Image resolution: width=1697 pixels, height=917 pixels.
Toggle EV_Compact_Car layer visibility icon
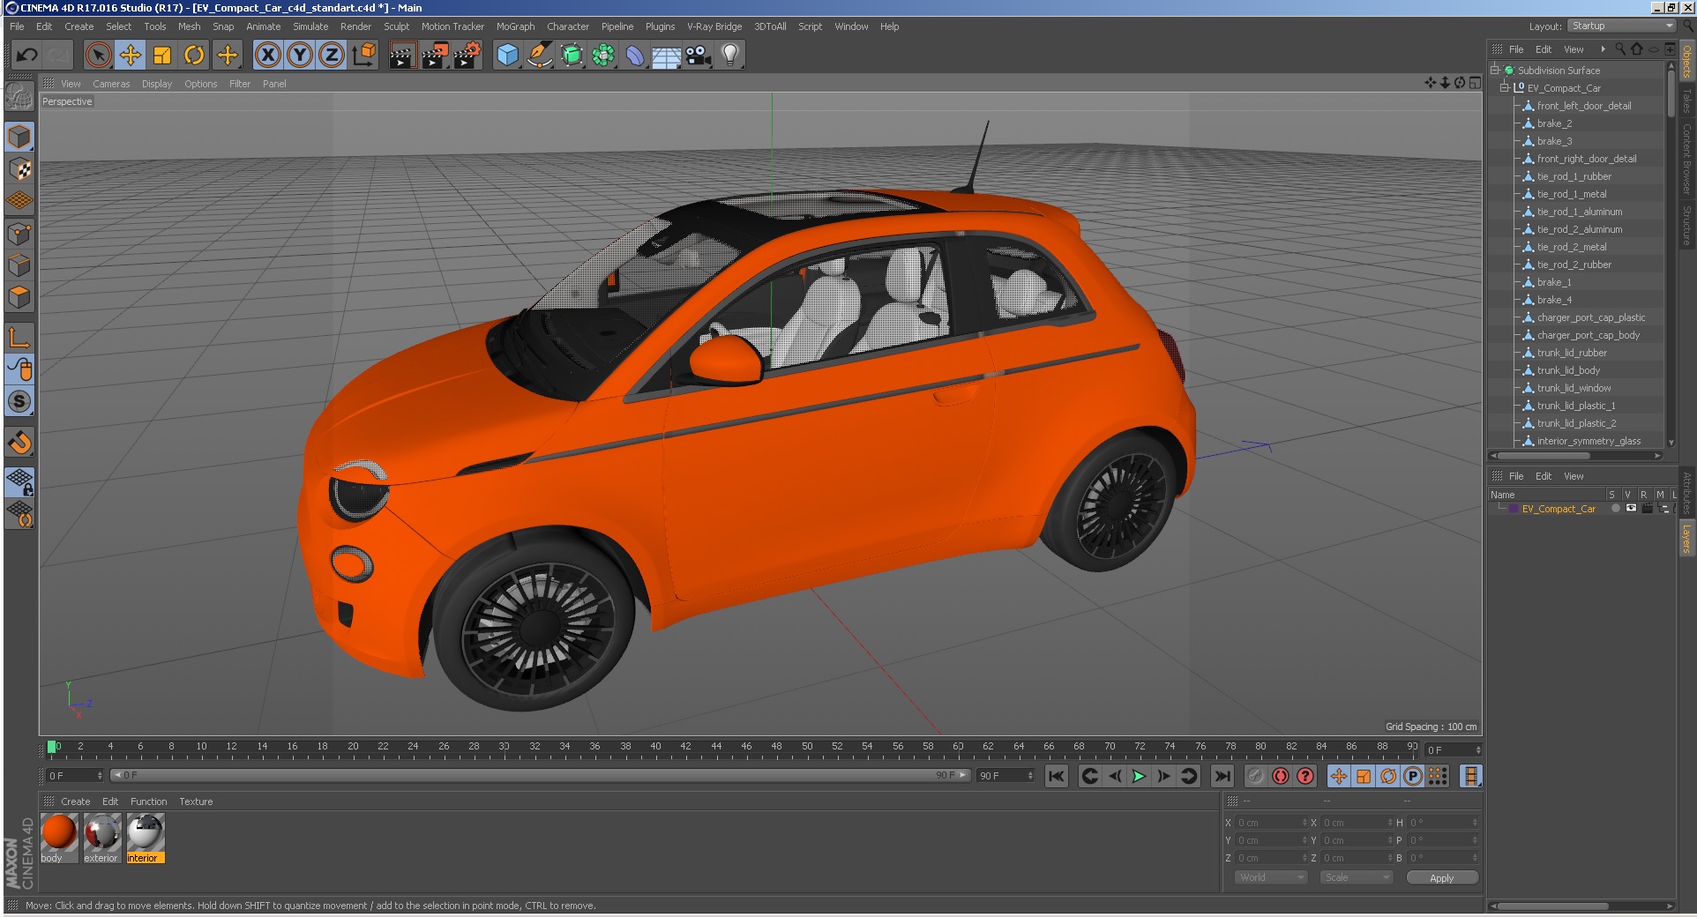(x=1632, y=509)
